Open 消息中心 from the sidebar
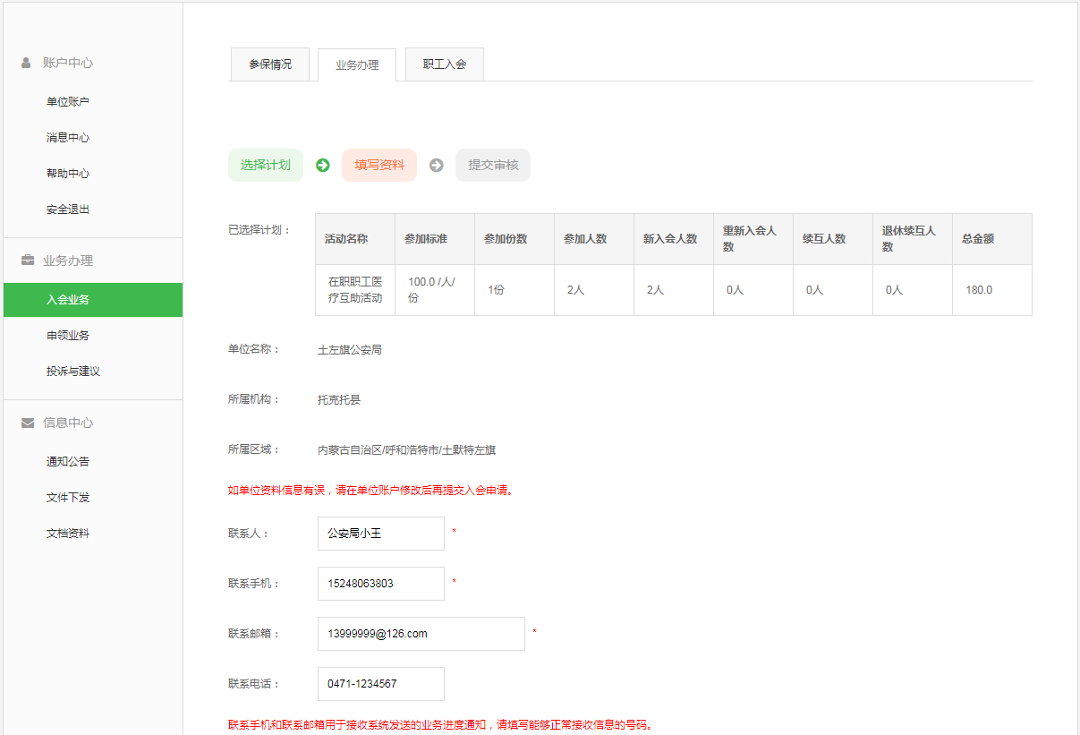 pos(68,138)
